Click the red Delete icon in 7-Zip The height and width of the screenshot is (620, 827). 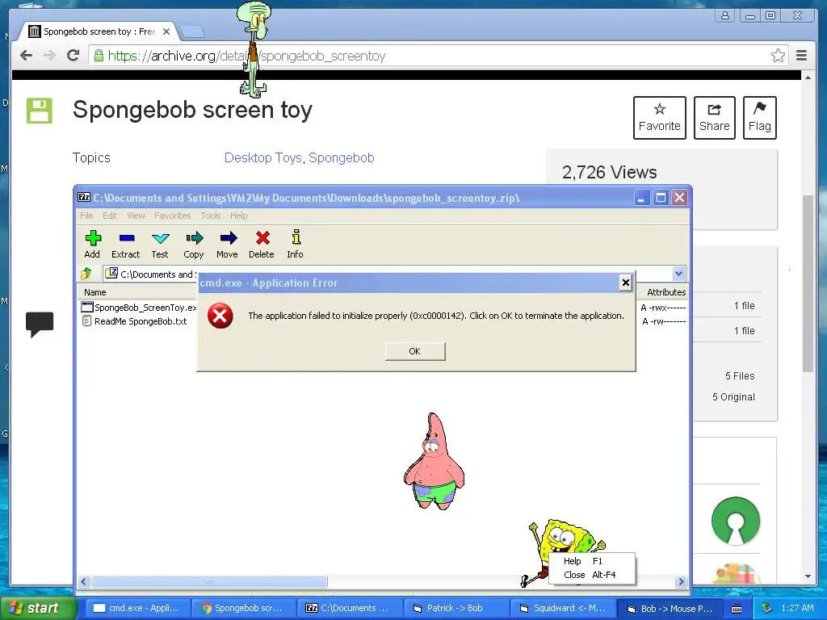262,244
